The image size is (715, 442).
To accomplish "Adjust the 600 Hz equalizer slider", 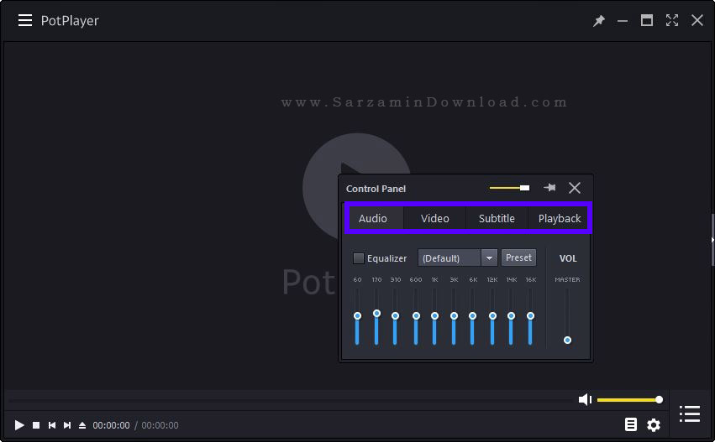I will (x=416, y=316).
